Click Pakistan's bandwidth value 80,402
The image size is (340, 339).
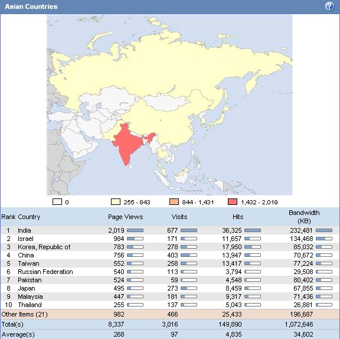(x=303, y=280)
